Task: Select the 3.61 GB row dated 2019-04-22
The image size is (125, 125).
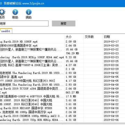Action: [x=62, y=104]
